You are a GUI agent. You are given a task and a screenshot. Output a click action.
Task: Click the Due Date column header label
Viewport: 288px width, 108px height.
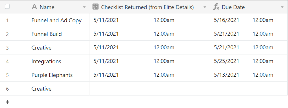[233, 7]
